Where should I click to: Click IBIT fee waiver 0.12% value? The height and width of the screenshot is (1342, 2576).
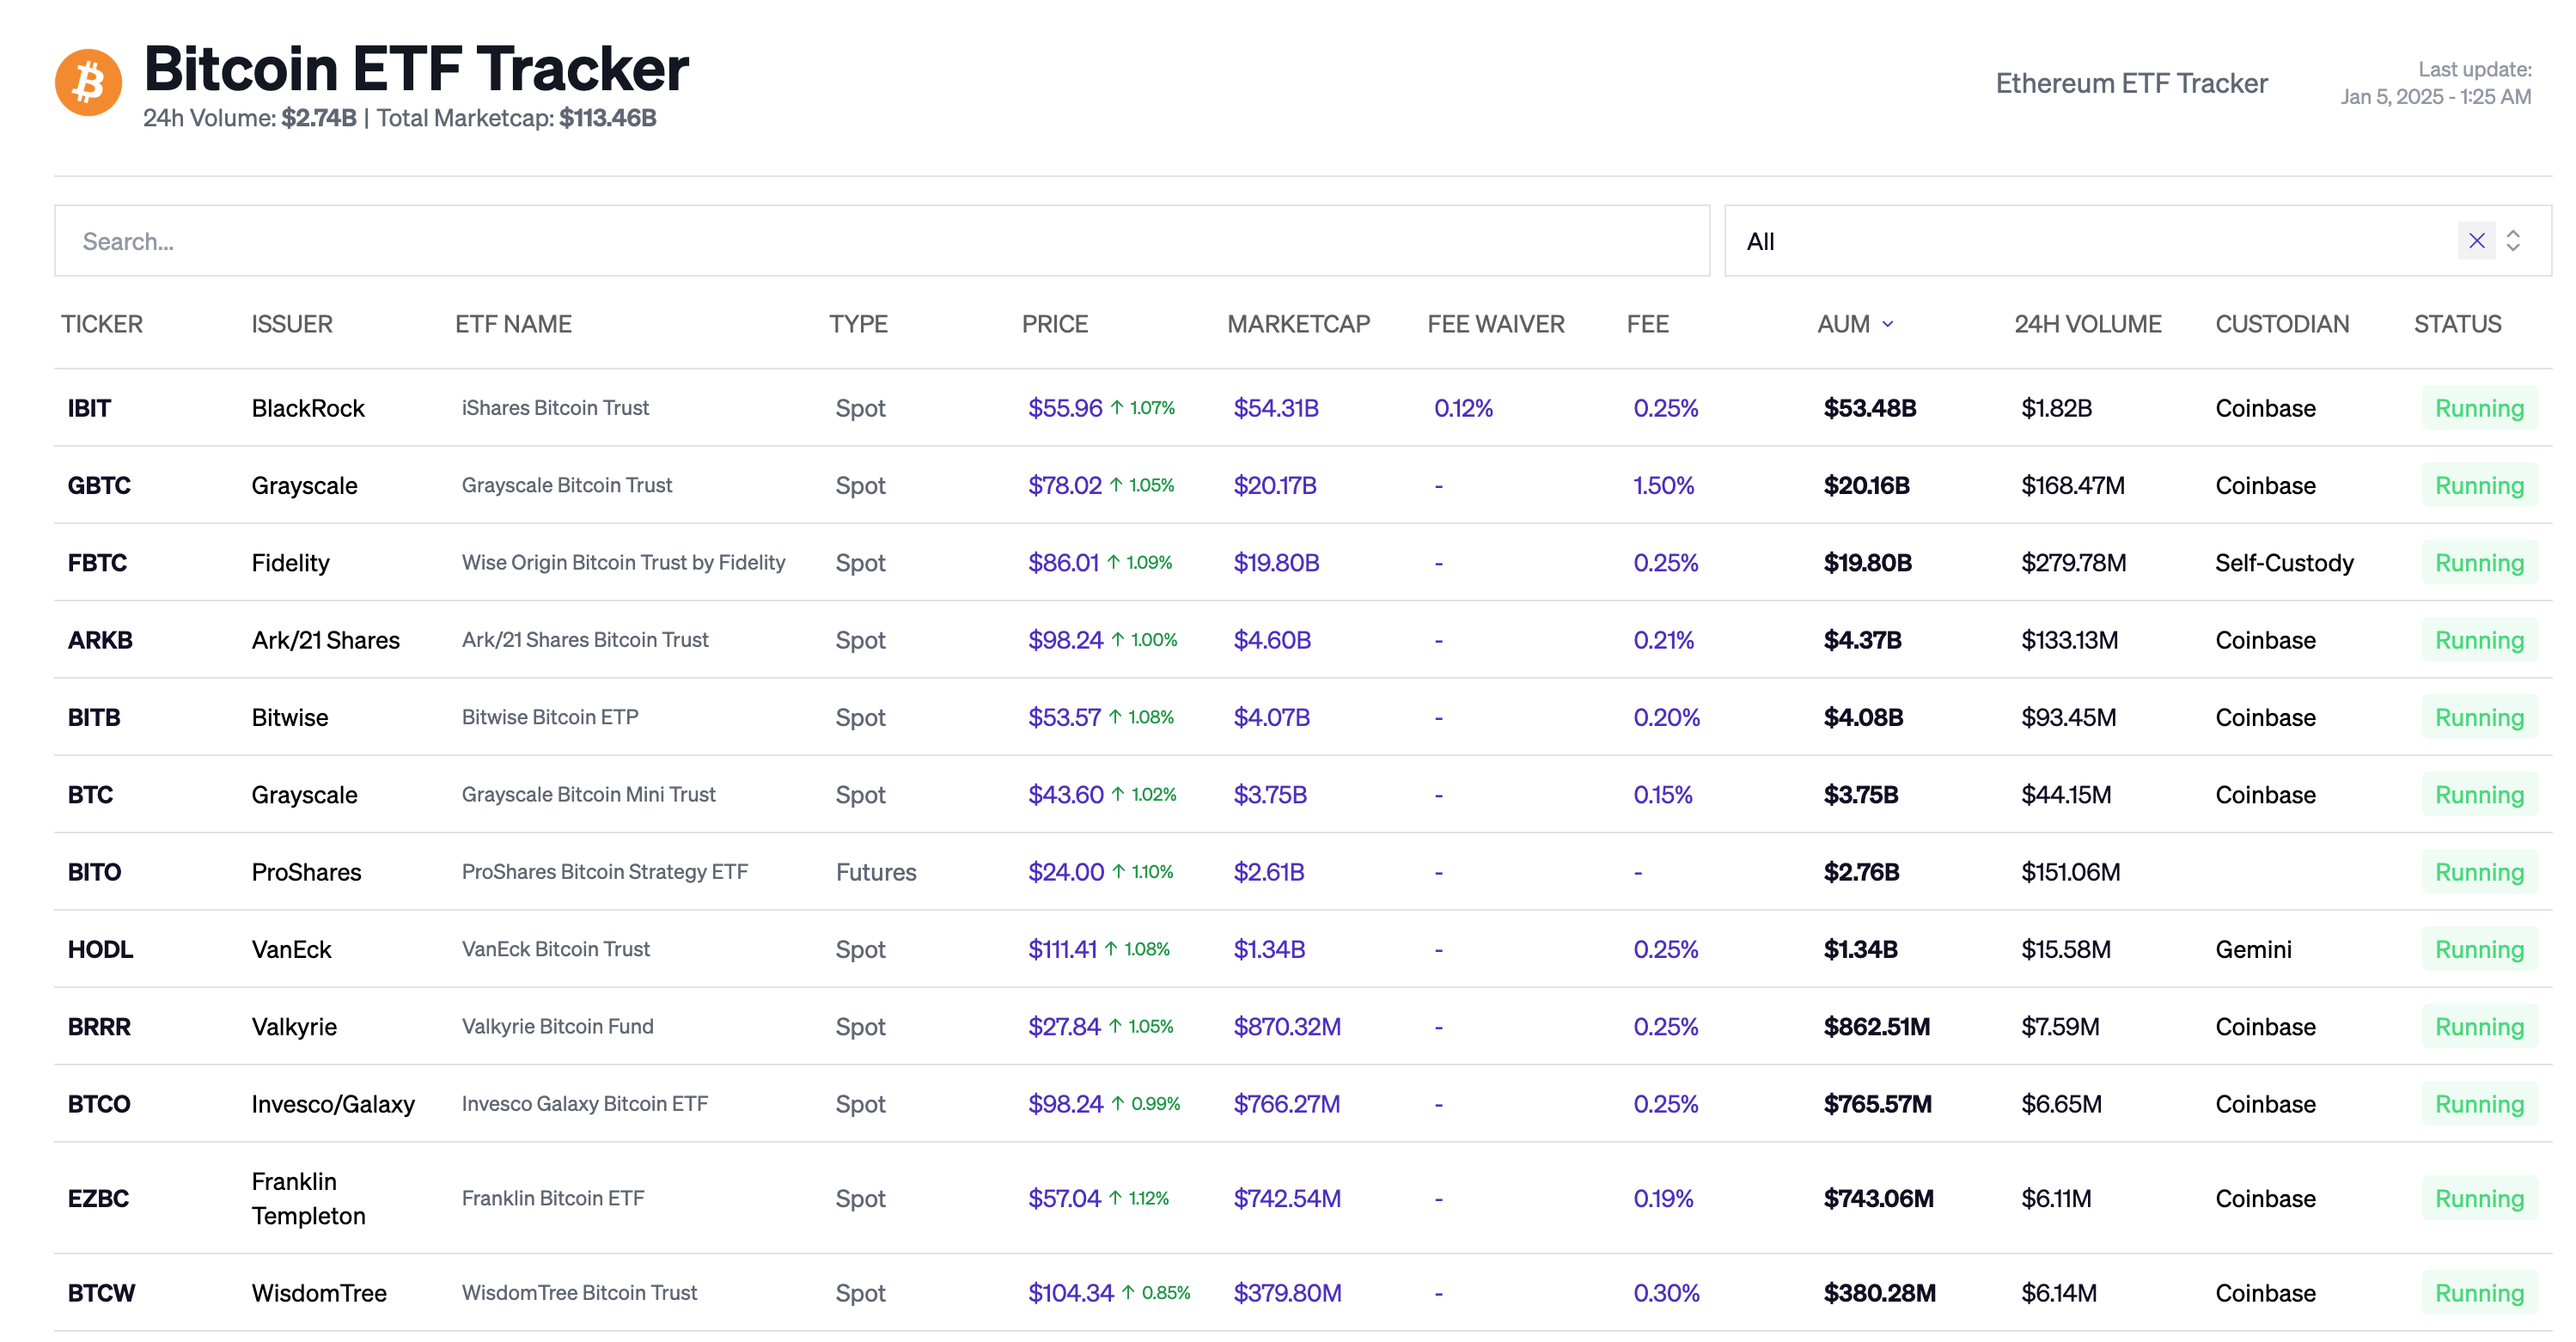[x=1463, y=408]
